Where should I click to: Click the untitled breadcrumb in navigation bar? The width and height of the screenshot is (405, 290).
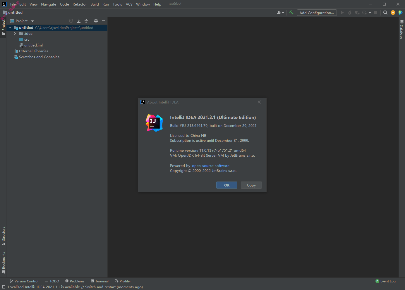click(x=13, y=13)
